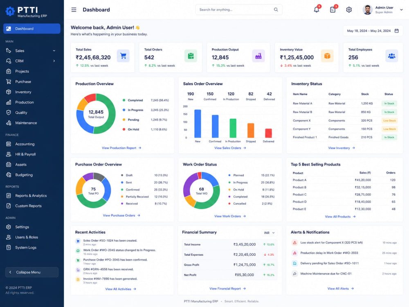
Task: Click the Completed green legend dot in Production Overview
Action: coord(124,100)
